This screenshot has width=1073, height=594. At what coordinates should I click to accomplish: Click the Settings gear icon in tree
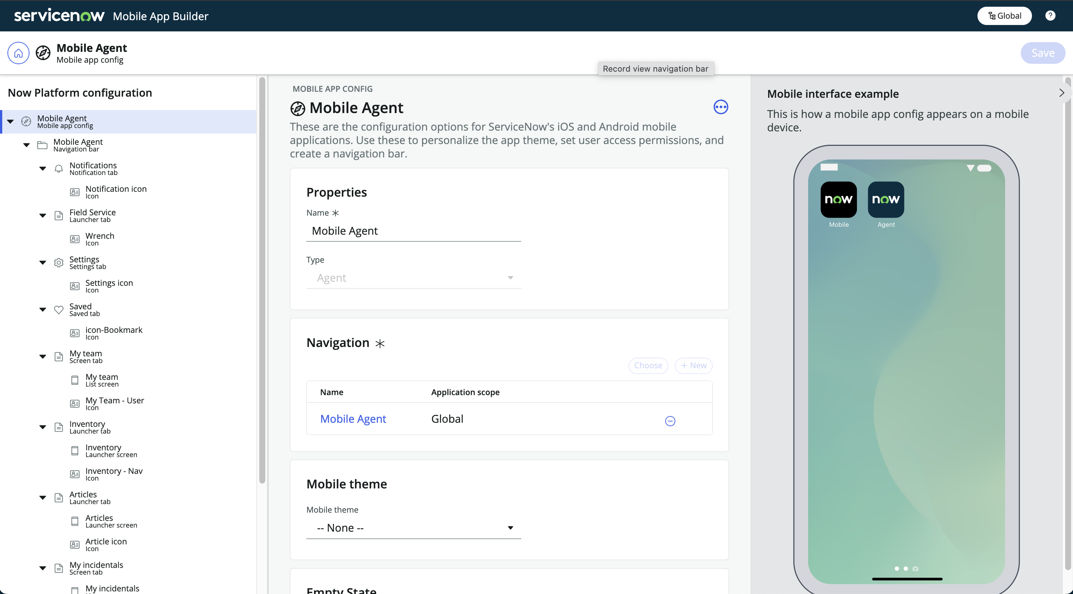point(59,263)
